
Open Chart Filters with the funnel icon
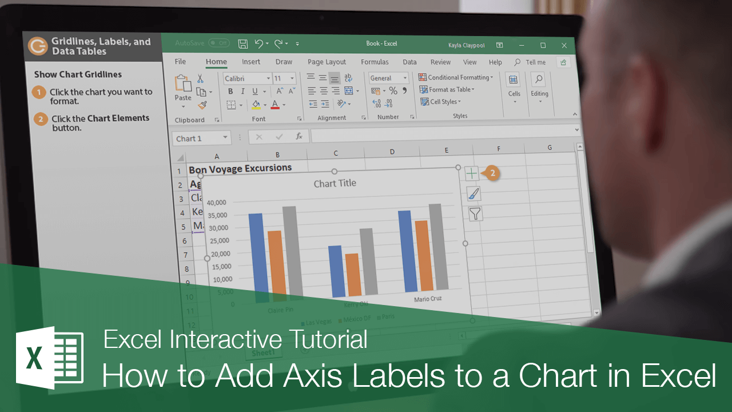[x=475, y=214]
